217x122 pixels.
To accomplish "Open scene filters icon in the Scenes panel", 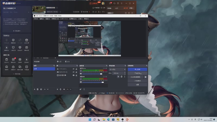I will (41, 89).
